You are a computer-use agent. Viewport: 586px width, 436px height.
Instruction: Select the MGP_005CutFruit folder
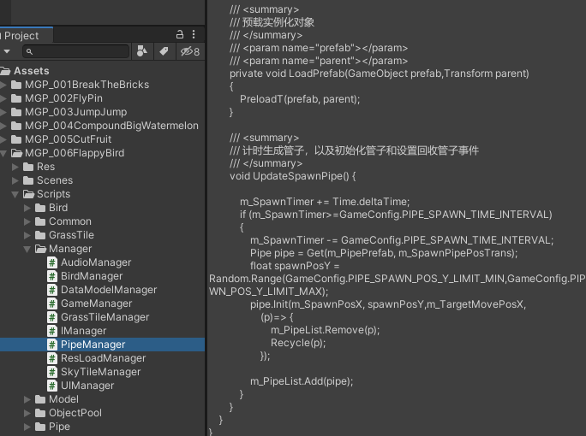point(68,139)
